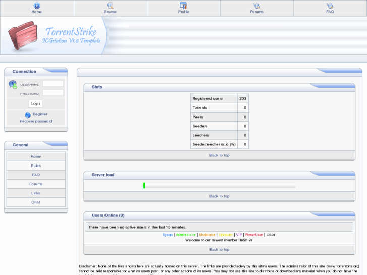Select Rules in General sidebar menu

[x=36, y=166]
